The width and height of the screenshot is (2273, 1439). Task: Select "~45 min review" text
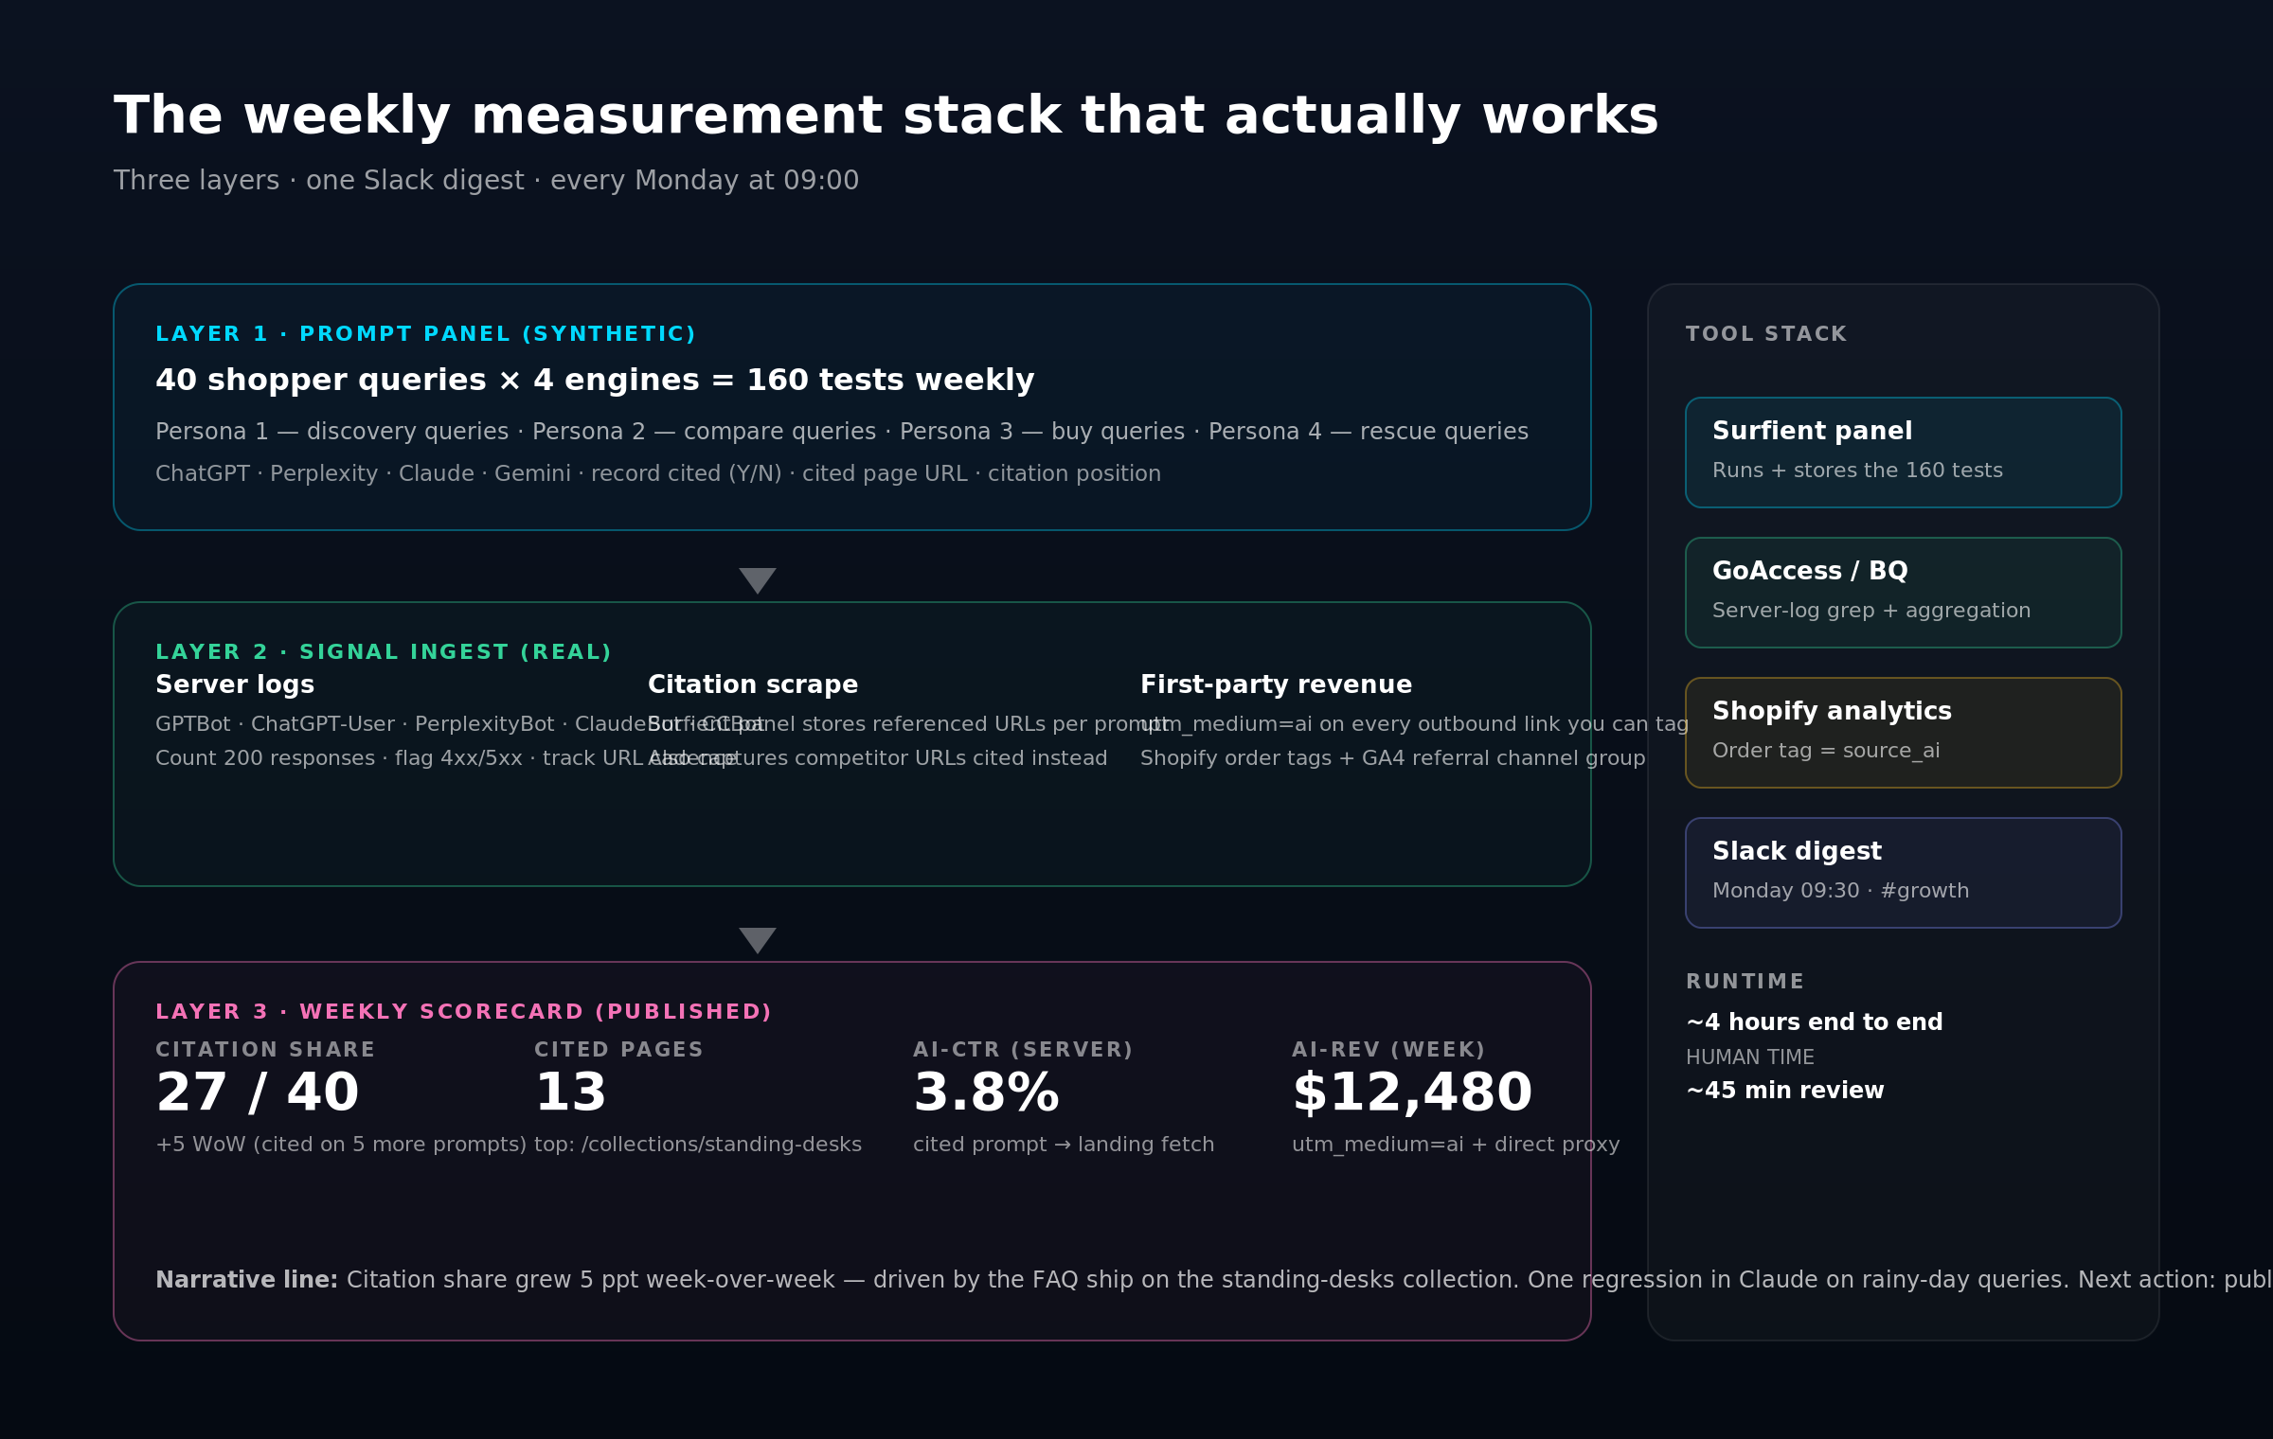coord(1784,1091)
